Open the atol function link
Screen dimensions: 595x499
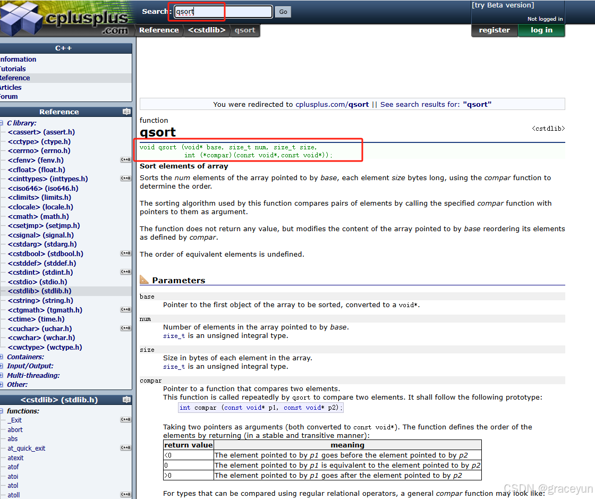pos(13,485)
